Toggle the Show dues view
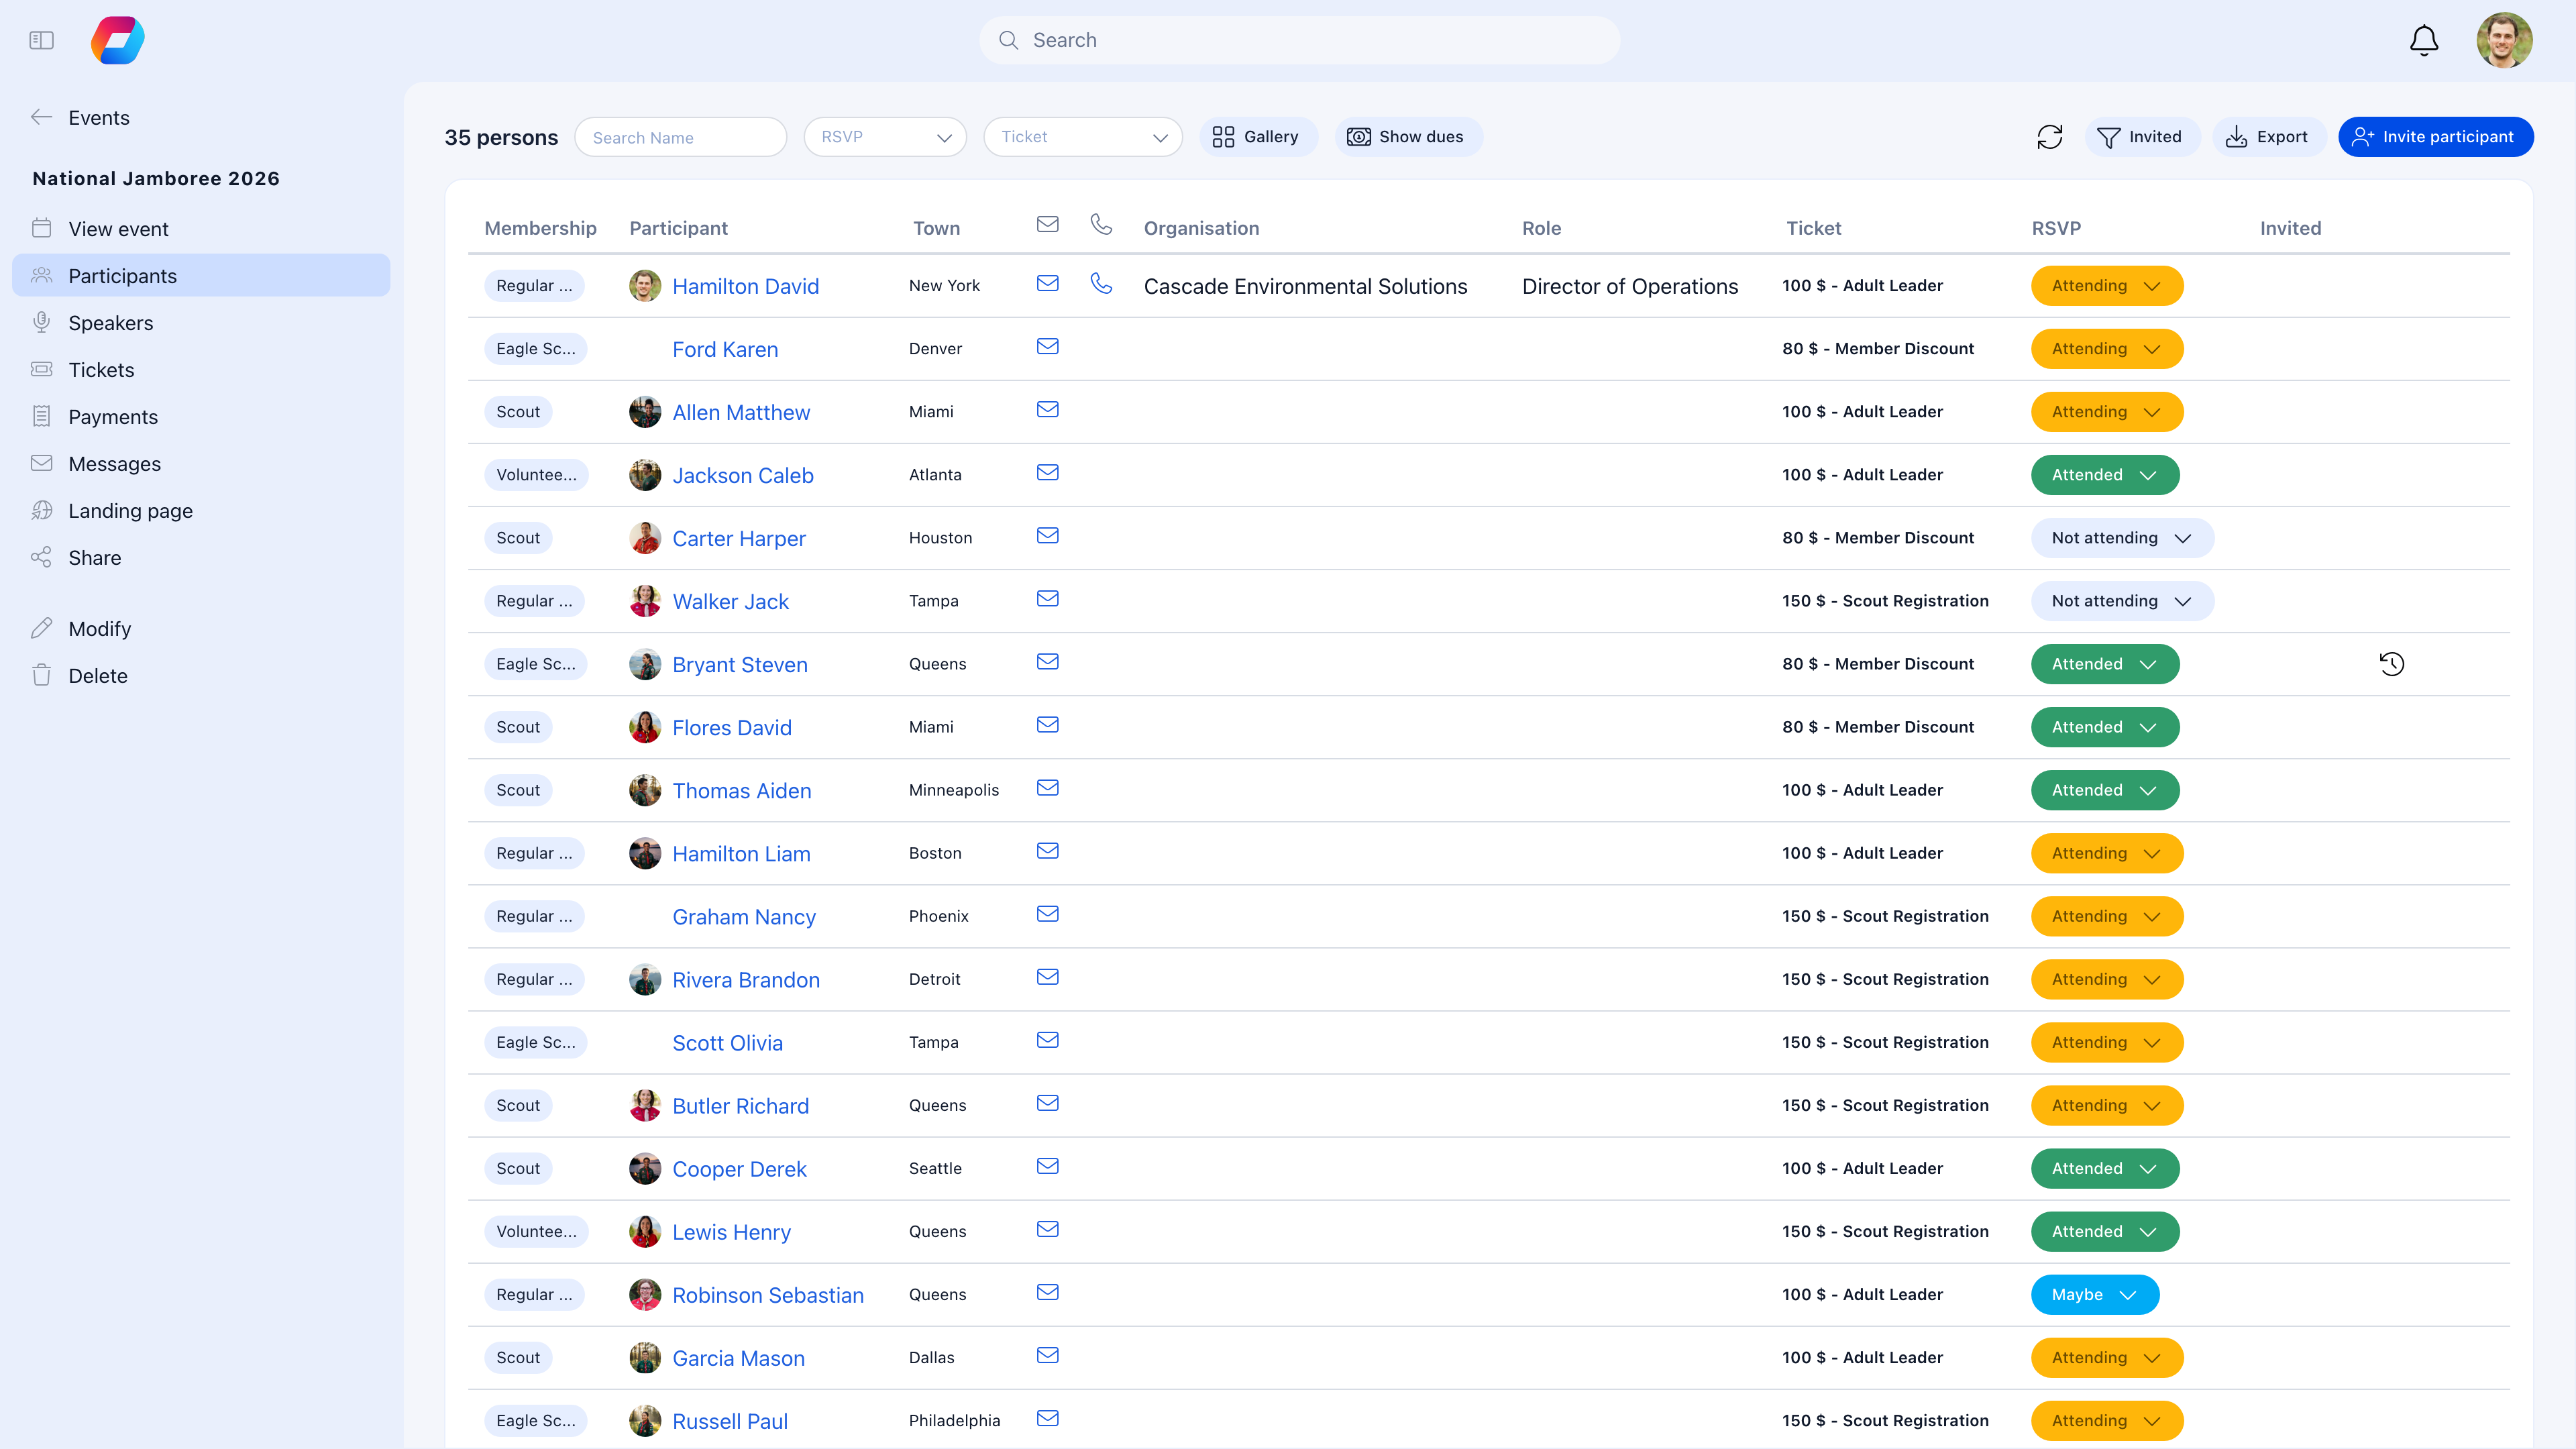This screenshot has height=1449, width=2576. coord(1408,137)
